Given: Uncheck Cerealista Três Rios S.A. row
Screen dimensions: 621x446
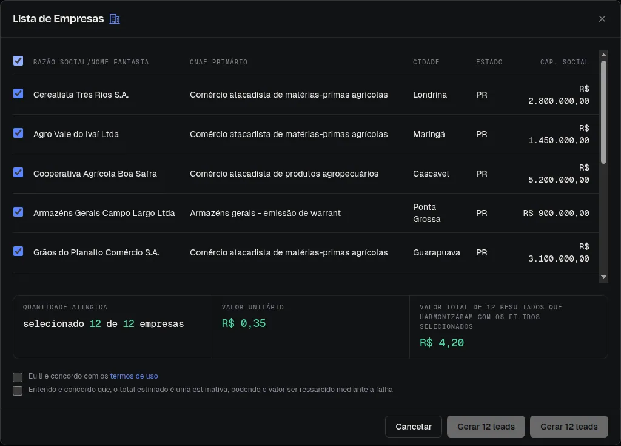Looking at the screenshot, I should point(18,93).
